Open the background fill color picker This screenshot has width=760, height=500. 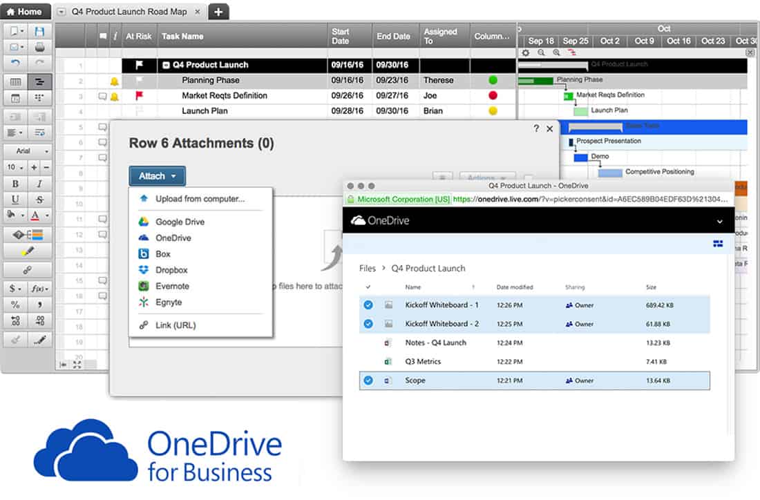pos(15,215)
